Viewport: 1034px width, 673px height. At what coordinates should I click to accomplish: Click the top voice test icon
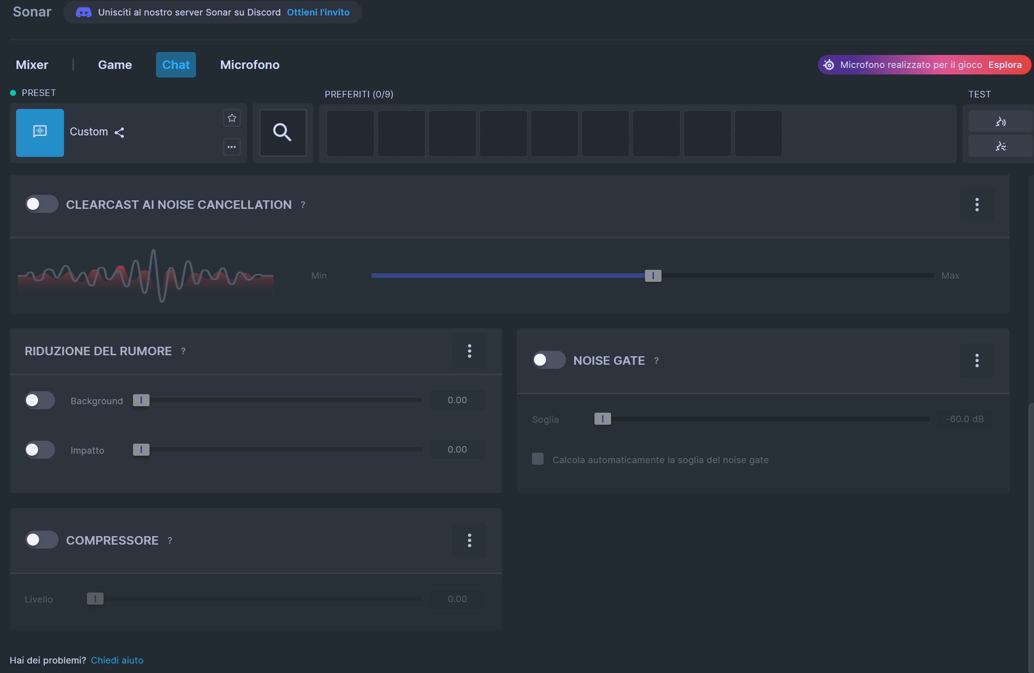pyautogui.click(x=1000, y=121)
